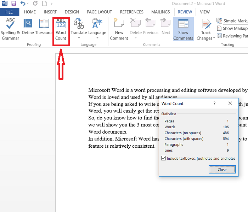This screenshot has height=212, width=248.
Task: Open the Language options menu
Action: 97,28
